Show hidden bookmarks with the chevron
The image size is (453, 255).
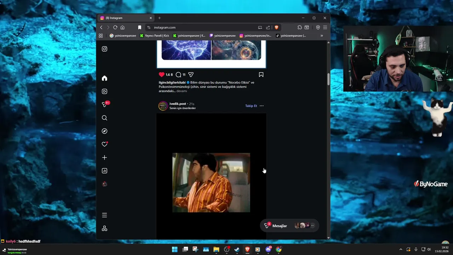pos(322,36)
